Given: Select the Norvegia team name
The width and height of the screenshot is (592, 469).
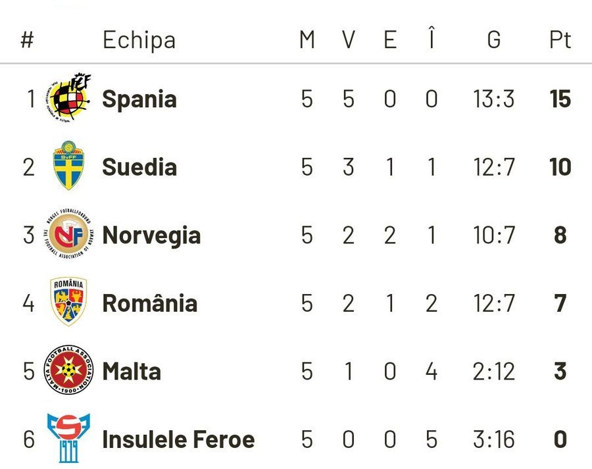Looking at the screenshot, I should 151,235.
